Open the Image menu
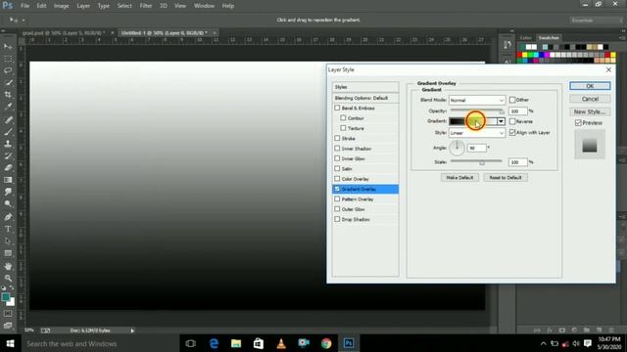627x352 pixels. coord(61,6)
